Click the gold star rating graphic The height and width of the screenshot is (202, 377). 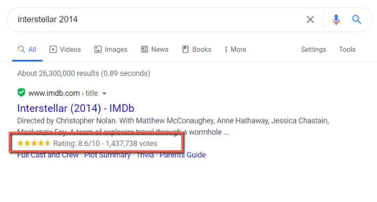click(x=34, y=143)
